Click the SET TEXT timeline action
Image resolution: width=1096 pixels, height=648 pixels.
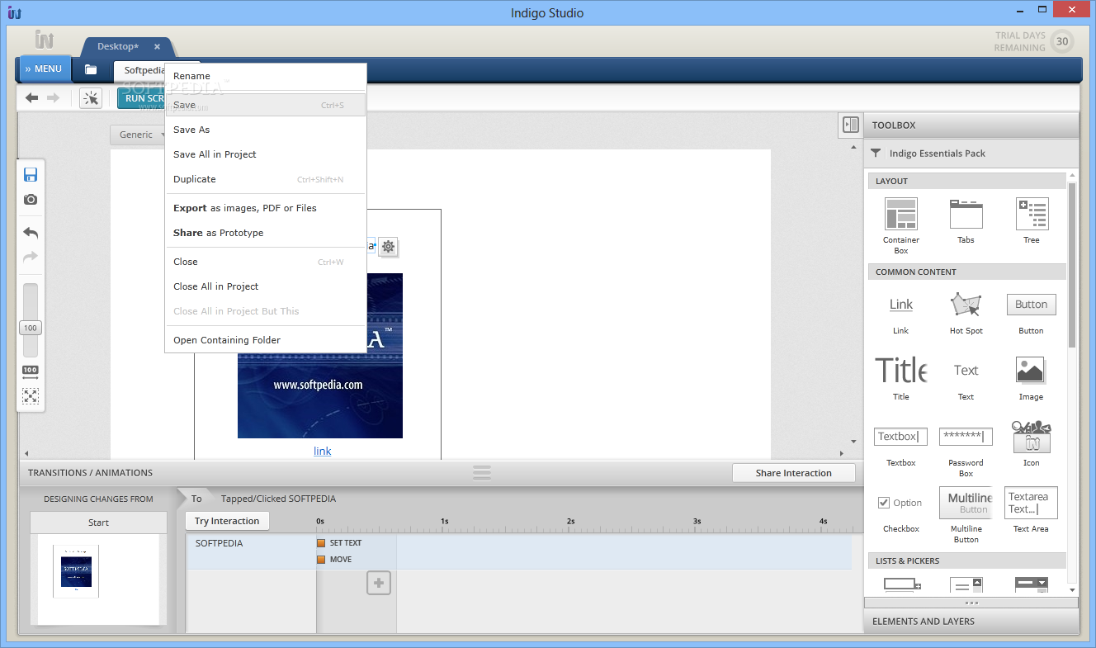339,543
